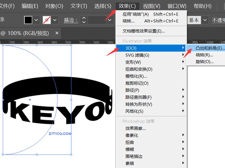Open the stroke color dropdown arrow
Viewport: 225px width, 168px height.
(55, 20)
